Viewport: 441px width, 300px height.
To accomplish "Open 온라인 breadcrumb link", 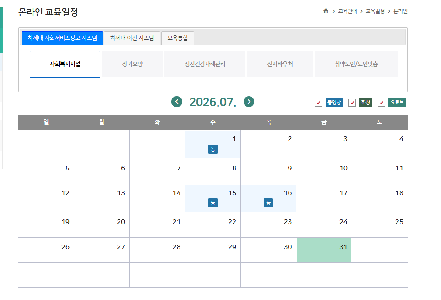I will pos(400,11).
